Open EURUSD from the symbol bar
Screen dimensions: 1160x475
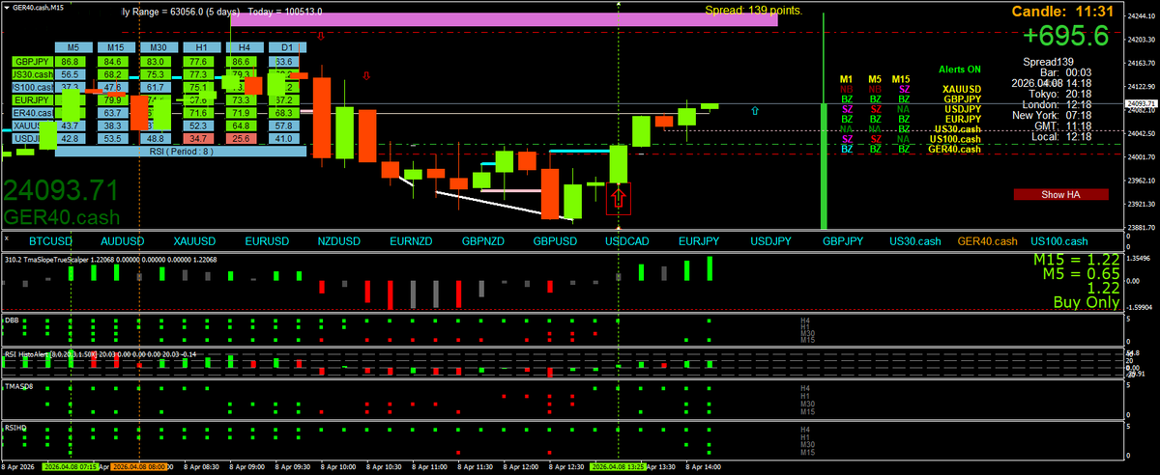[x=267, y=241]
